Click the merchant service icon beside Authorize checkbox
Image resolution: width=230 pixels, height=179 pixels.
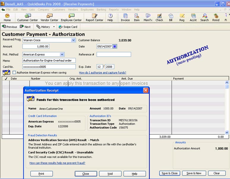point(6,73)
